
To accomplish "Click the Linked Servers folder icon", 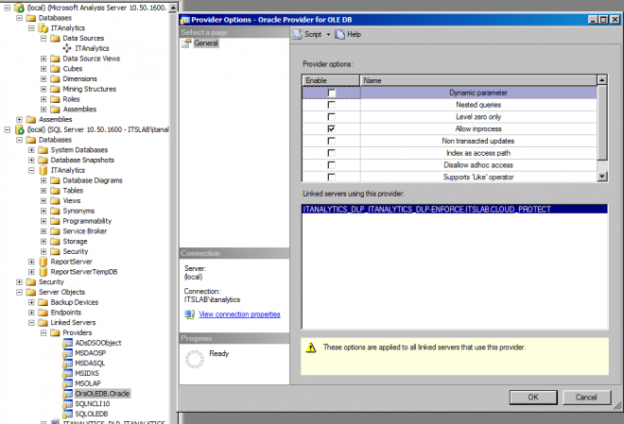I will click(43, 323).
